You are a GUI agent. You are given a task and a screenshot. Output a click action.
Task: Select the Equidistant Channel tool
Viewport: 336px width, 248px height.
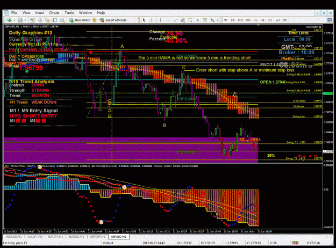tap(183, 20)
